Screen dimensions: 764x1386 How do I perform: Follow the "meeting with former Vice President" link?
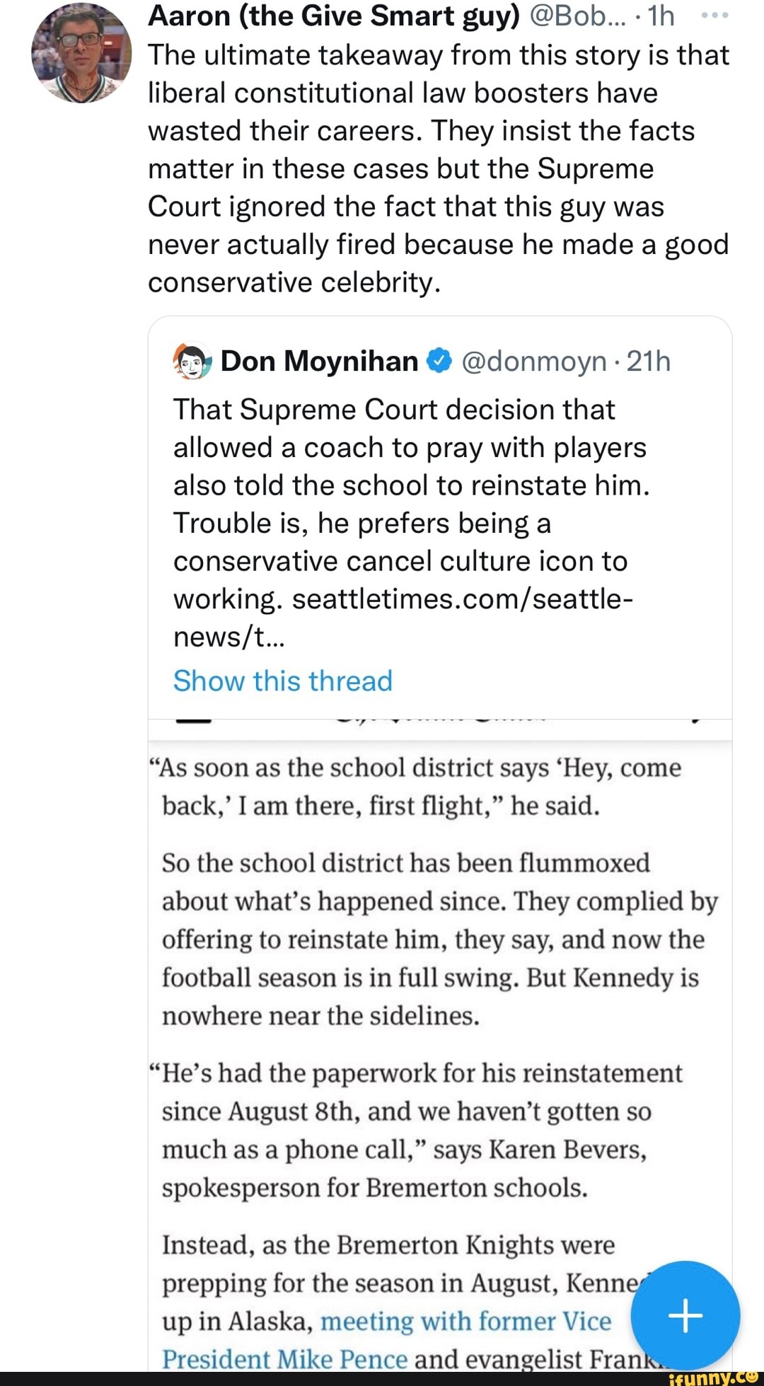[x=465, y=1322]
